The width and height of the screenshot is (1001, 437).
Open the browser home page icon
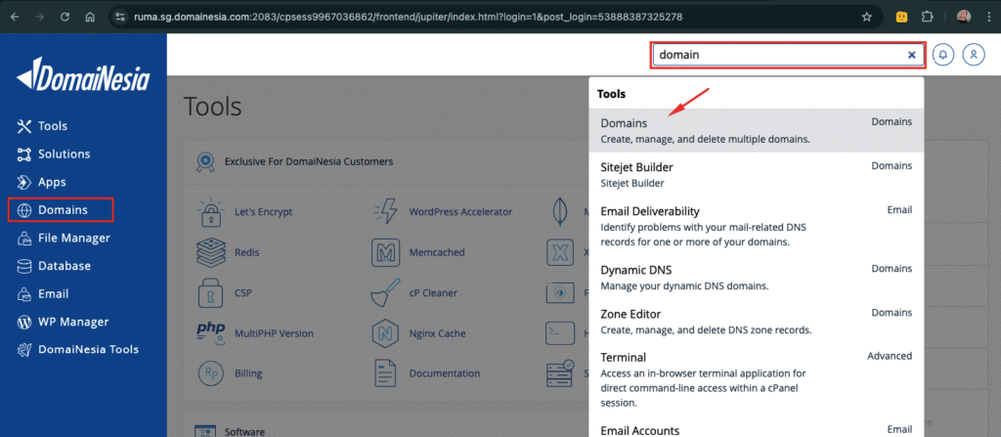[x=90, y=18]
